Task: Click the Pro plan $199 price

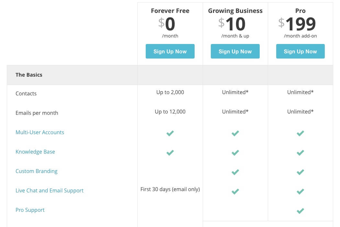Action: (x=297, y=24)
